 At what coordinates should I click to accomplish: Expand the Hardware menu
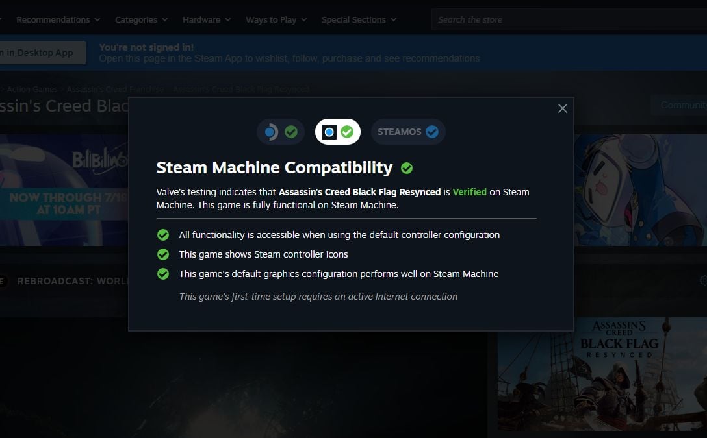click(207, 20)
